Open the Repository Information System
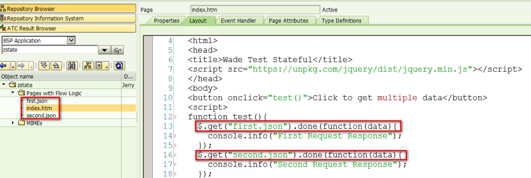The height and width of the screenshot is (178, 531). coord(68,18)
